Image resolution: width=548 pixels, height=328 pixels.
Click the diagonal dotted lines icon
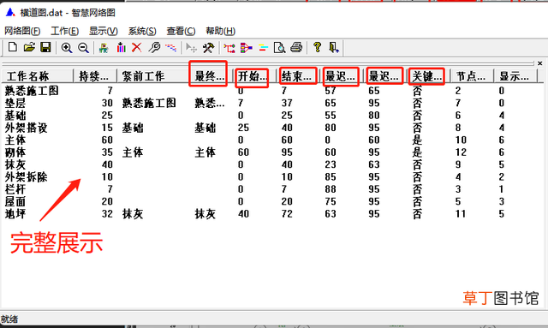point(171,48)
